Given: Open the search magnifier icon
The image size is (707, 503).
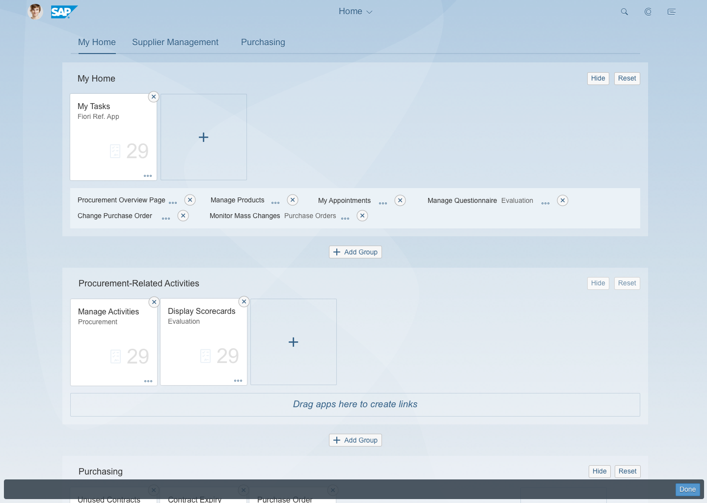Looking at the screenshot, I should pyautogui.click(x=624, y=11).
